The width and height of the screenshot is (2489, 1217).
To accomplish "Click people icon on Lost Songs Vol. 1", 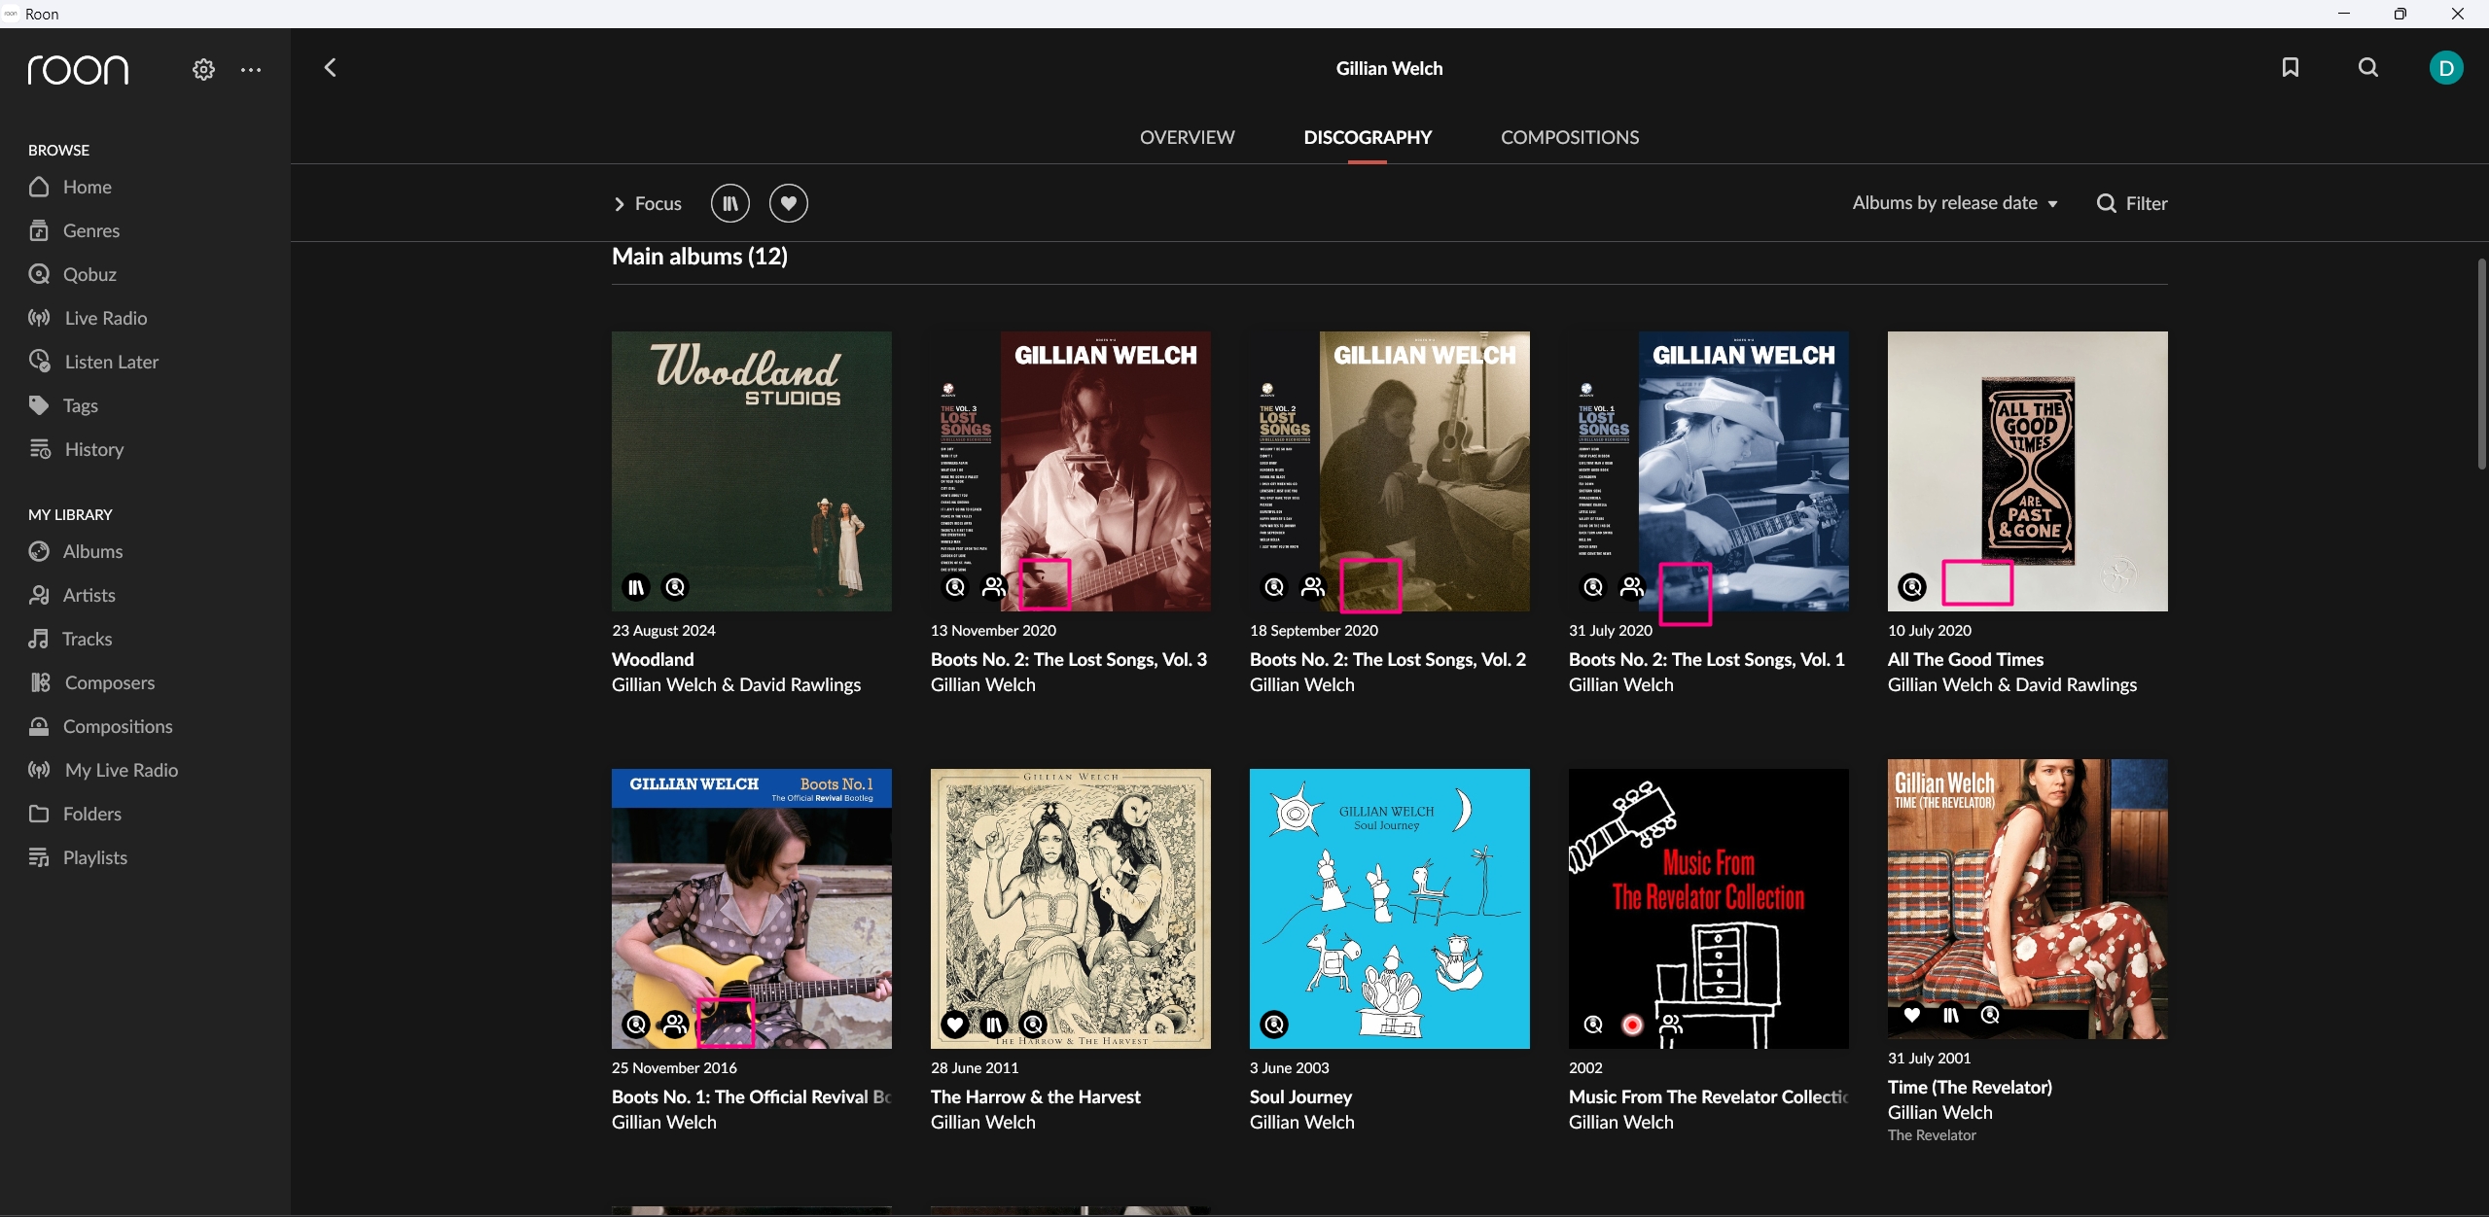I will (x=1632, y=587).
